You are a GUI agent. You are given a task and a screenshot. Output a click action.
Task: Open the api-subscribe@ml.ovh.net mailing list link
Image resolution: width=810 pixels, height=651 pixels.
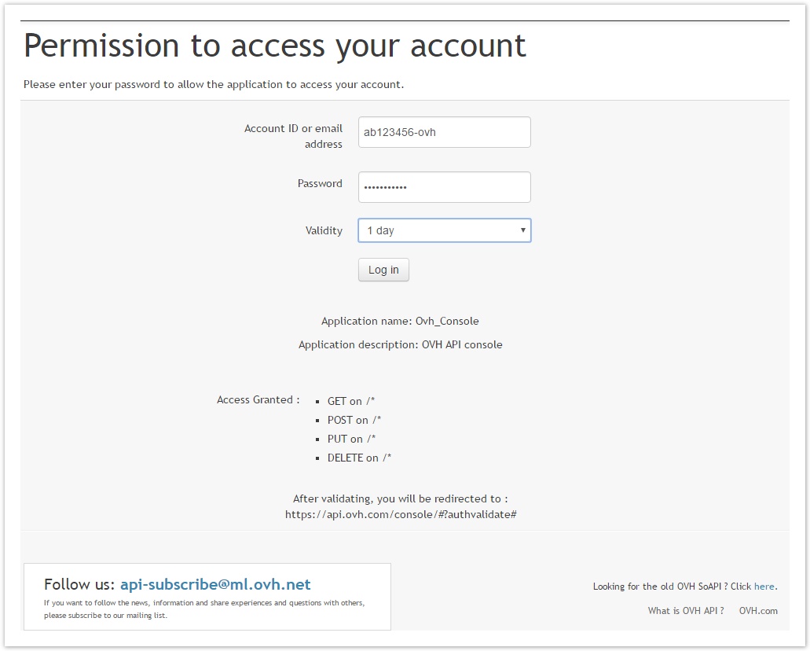click(215, 584)
